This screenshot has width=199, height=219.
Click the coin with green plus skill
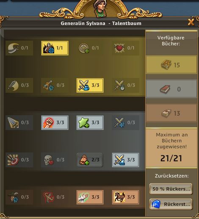coord(90,48)
